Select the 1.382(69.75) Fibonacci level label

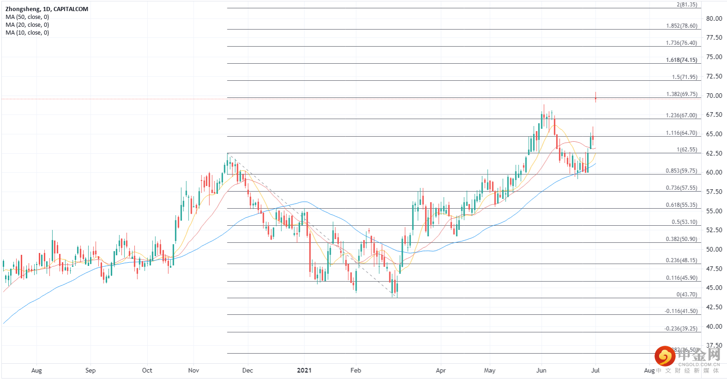pos(682,94)
